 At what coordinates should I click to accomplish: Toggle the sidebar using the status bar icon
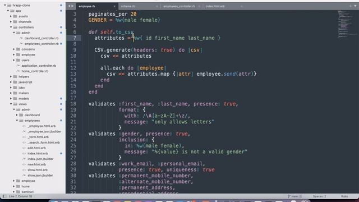(x=4, y=196)
